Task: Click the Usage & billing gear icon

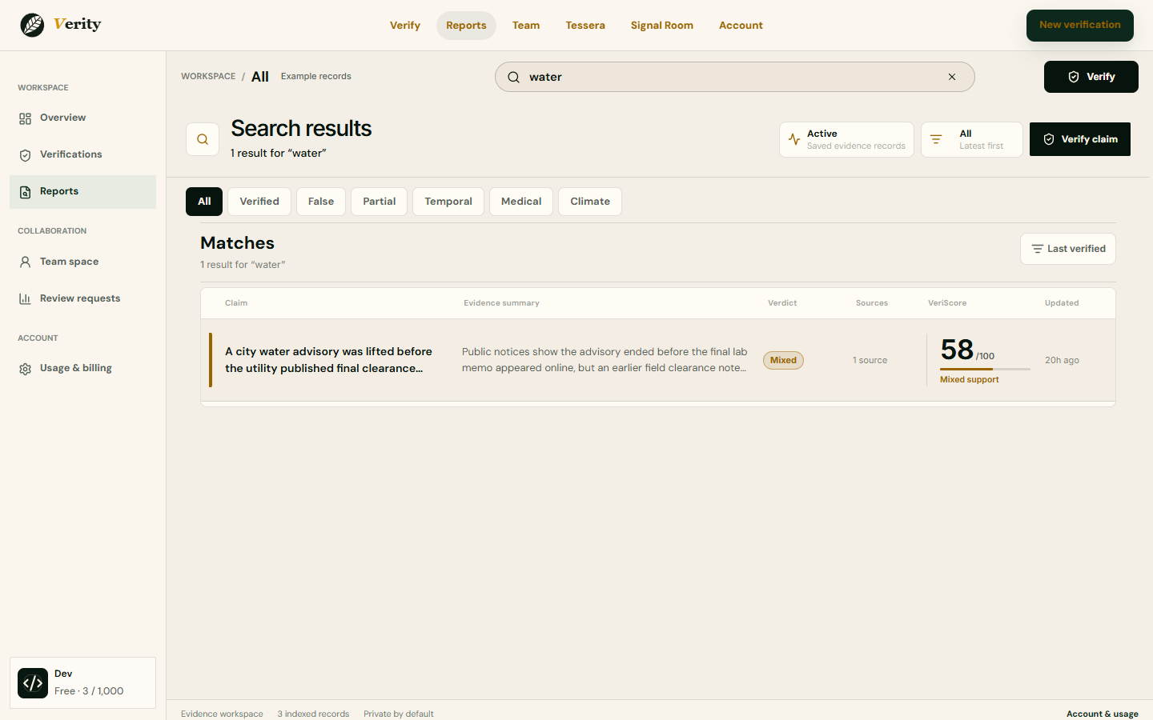Action: pos(26,369)
